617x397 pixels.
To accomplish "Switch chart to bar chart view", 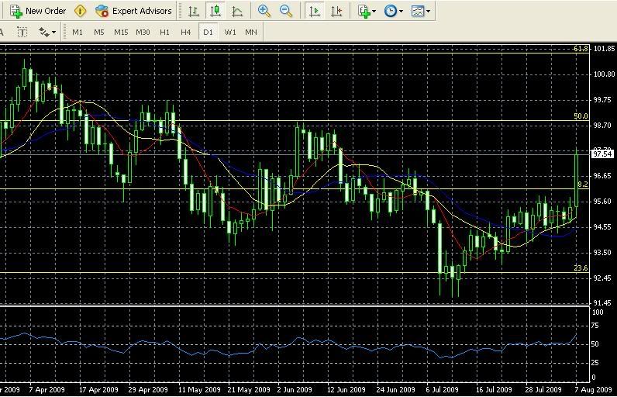I will (x=194, y=11).
